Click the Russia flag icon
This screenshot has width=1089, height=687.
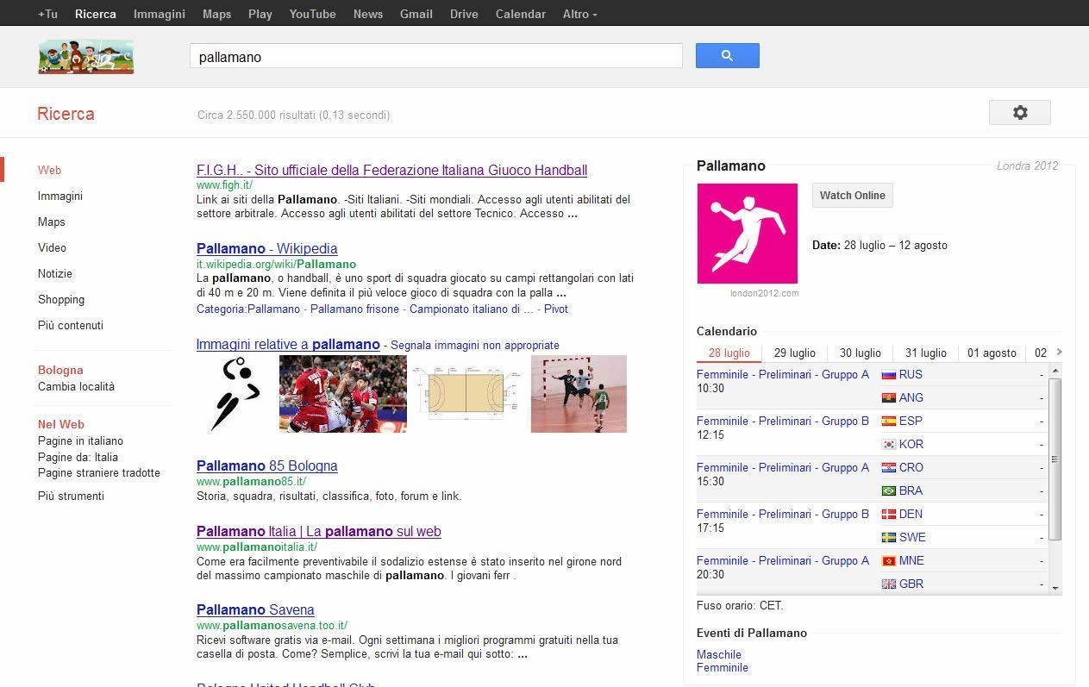[x=888, y=375]
